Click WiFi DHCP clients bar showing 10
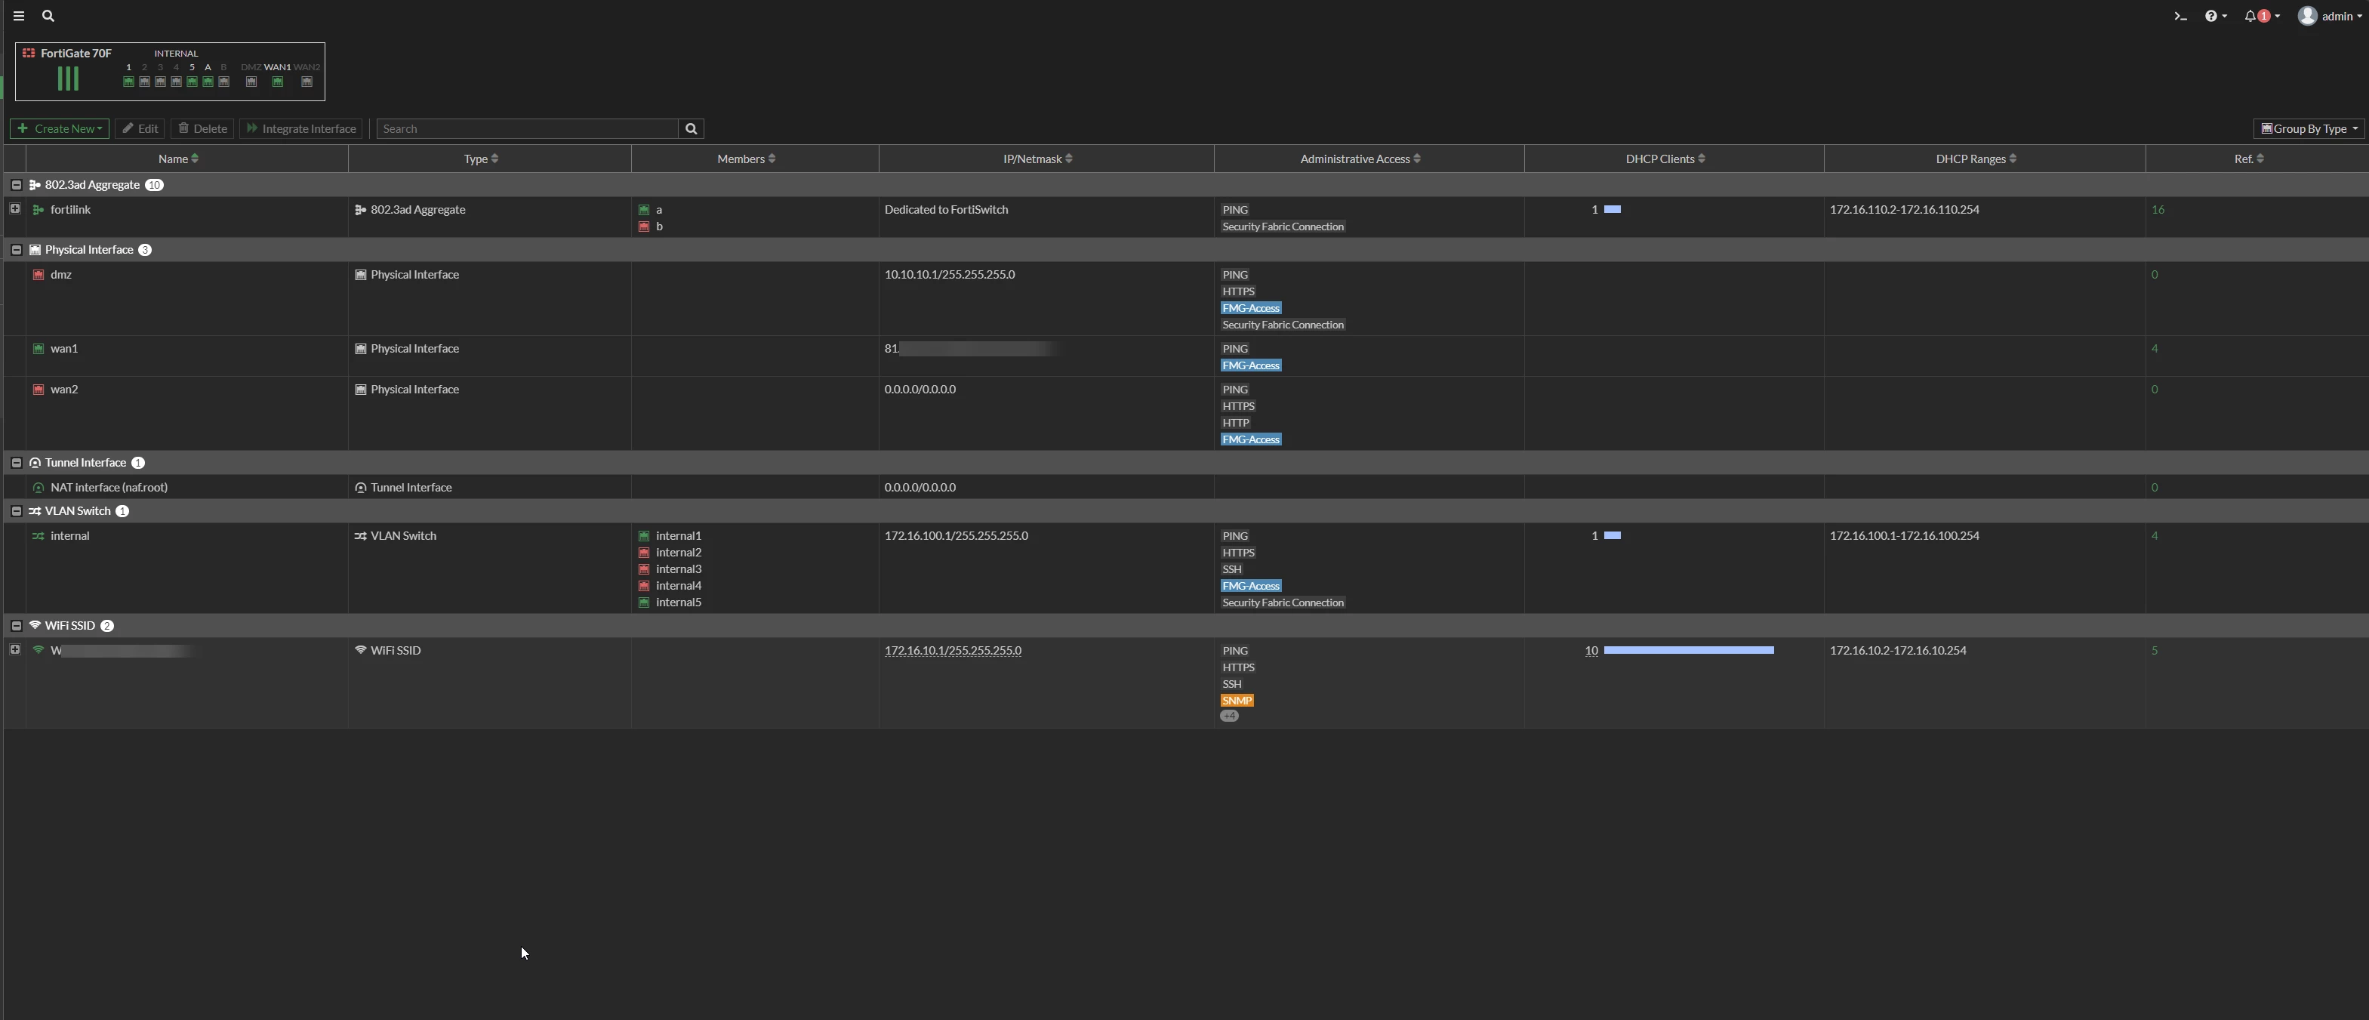This screenshot has width=2369, height=1020. (1689, 650)
